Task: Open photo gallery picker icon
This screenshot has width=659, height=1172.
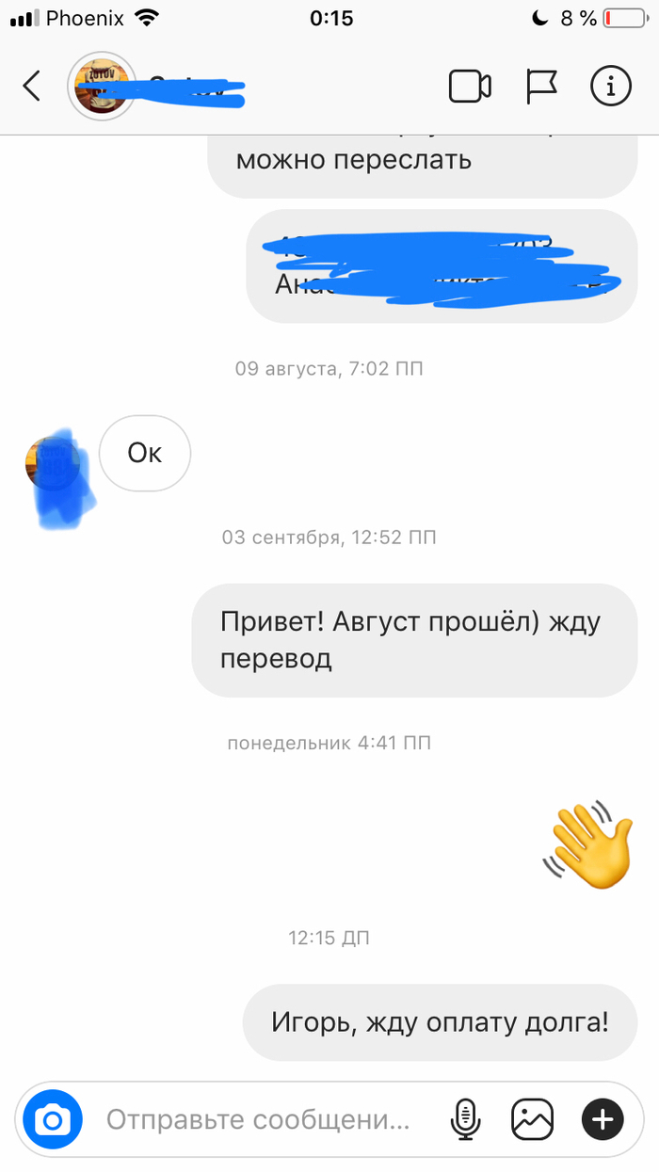Action: 532,1119
